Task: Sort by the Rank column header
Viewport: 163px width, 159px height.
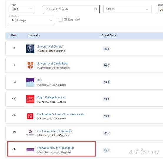Action: (x=13, y=35)
